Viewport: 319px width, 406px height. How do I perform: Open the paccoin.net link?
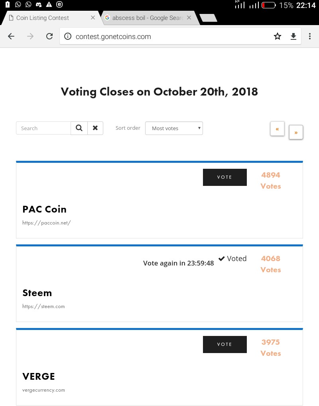(x=47, y=223)
